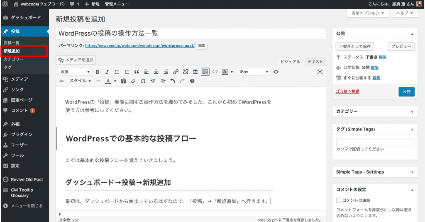Switch to the ビジュアル editor tab

pyautogui.click(x=290, y=62)
